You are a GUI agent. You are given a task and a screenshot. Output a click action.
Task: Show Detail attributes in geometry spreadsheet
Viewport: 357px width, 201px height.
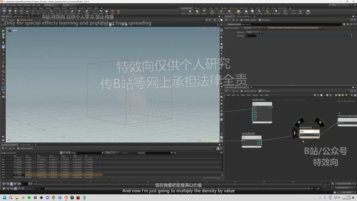click(x=69, y=152)
